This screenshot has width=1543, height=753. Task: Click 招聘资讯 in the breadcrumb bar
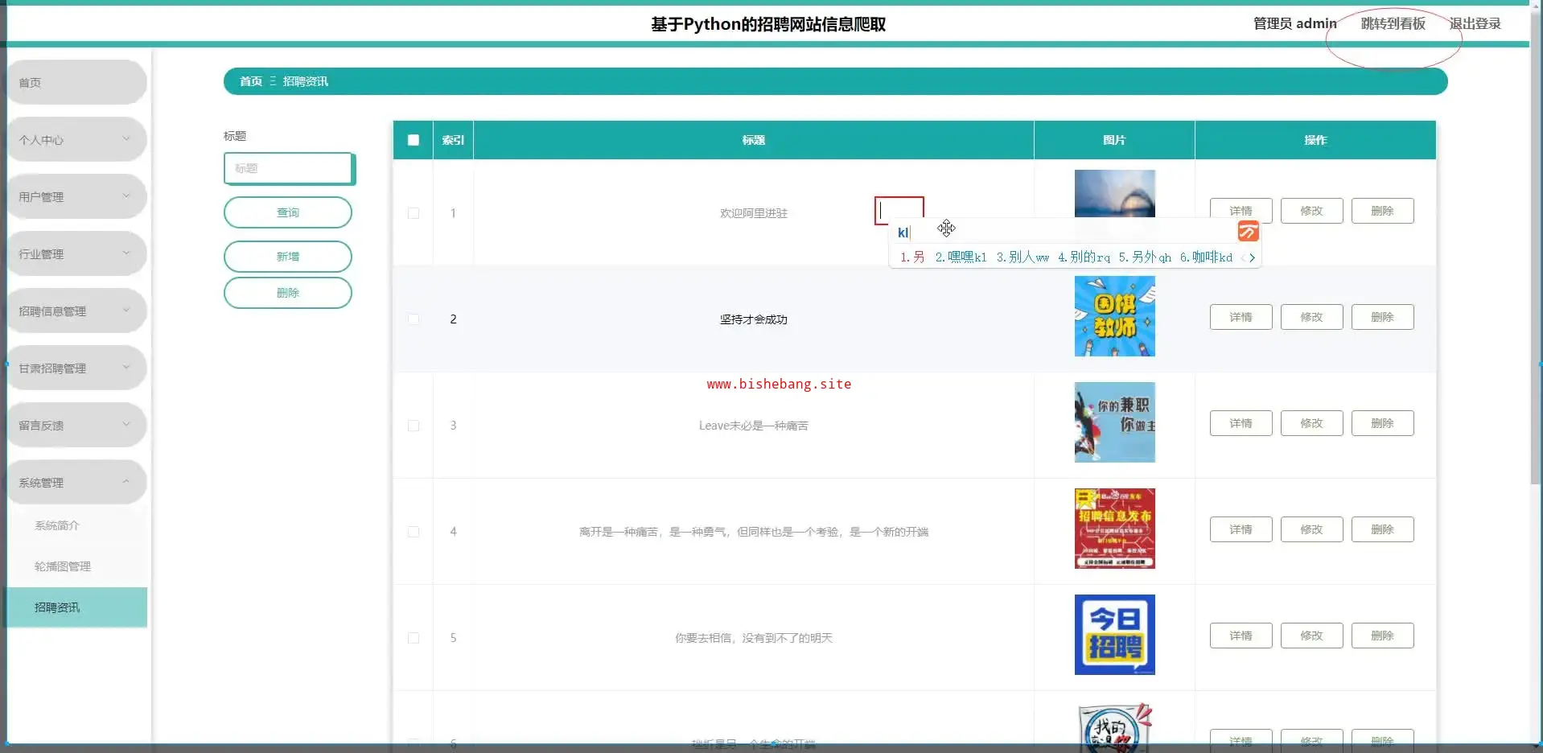(x=306, y=81)
